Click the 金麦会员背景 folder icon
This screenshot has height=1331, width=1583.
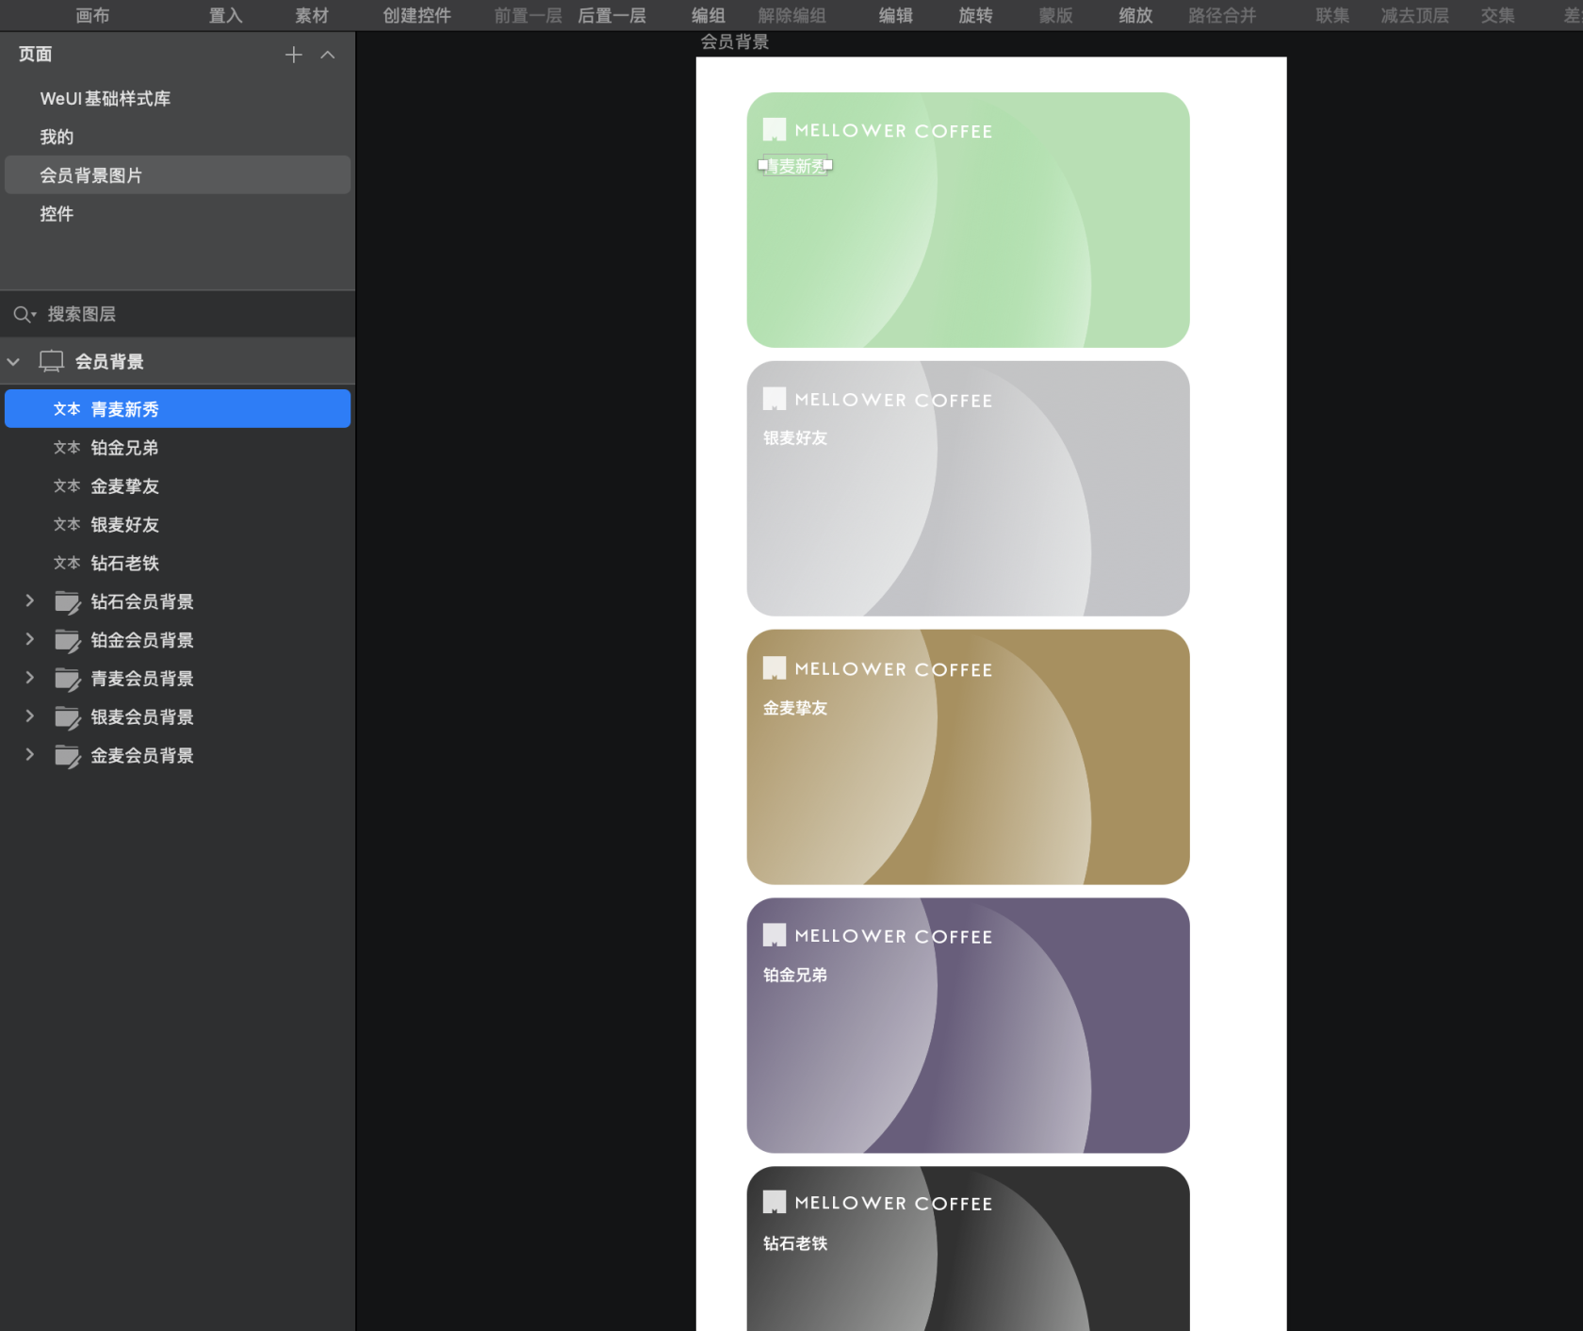67,757
